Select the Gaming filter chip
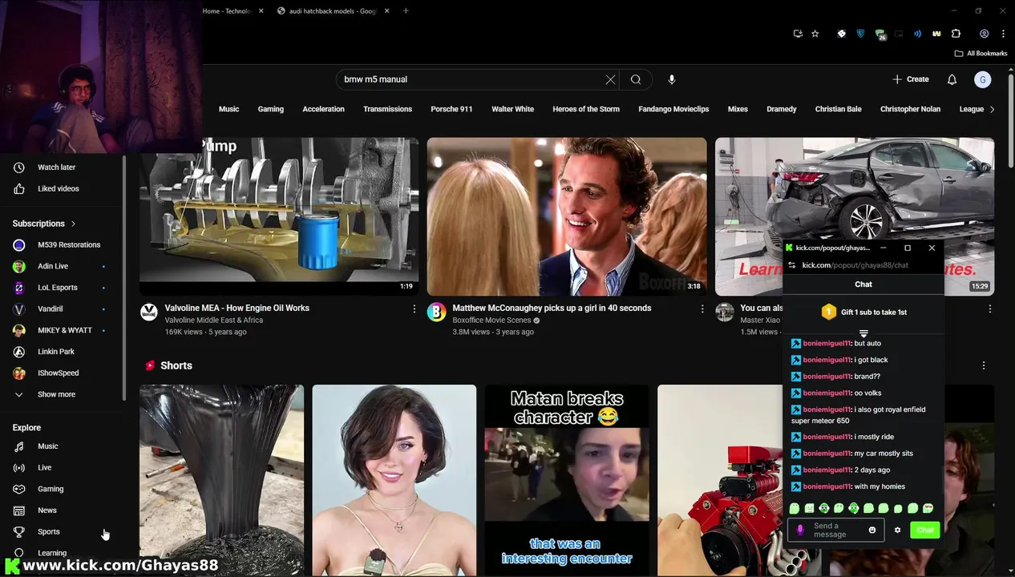The height and width of the screenshot is (577, 1015). click(271, 109)
